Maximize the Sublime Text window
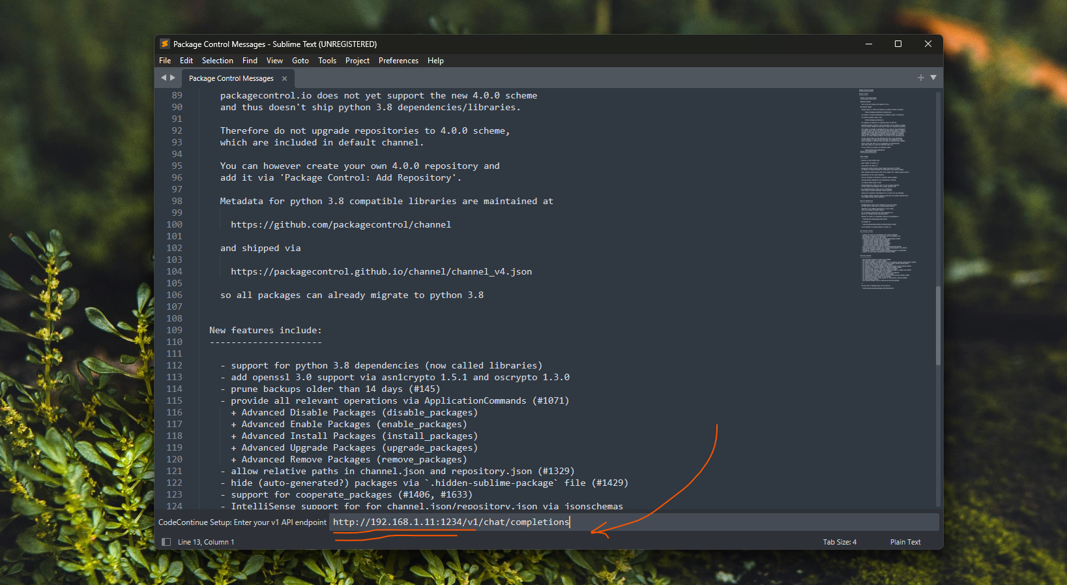Viewport: 1067px width, 585px height. click(898, 44)
